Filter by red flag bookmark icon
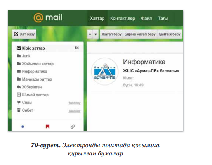 click(47, 127)
